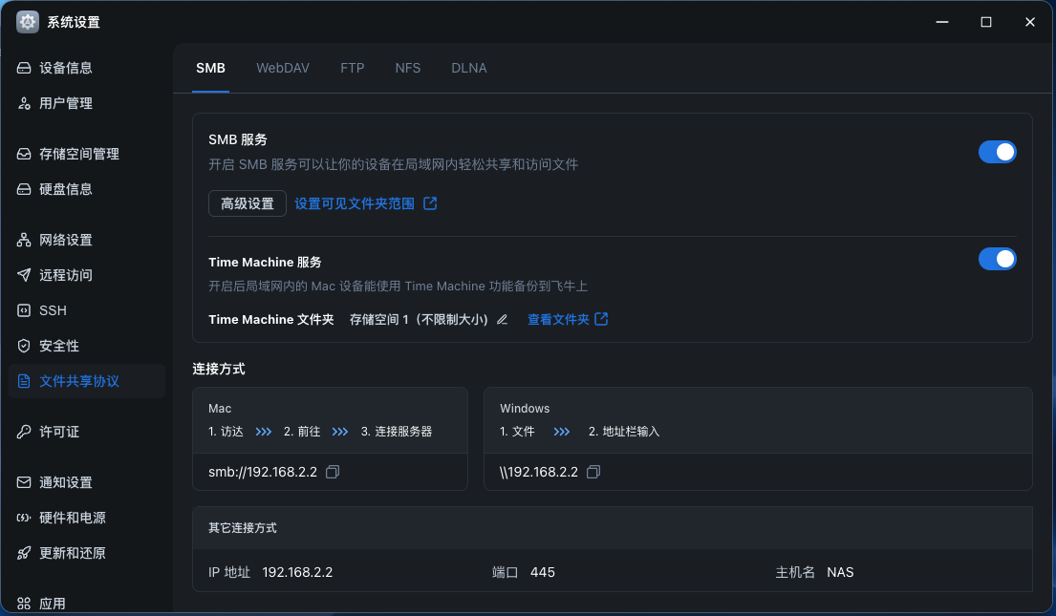The width and height of the screenshot is (1056, 616).
Task: Copy the \\192.168.2.2 Windows address
Action: tap(593, 472)
